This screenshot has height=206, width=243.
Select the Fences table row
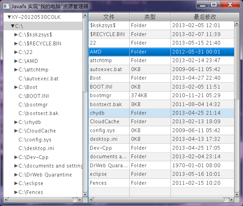click(161, 183)
